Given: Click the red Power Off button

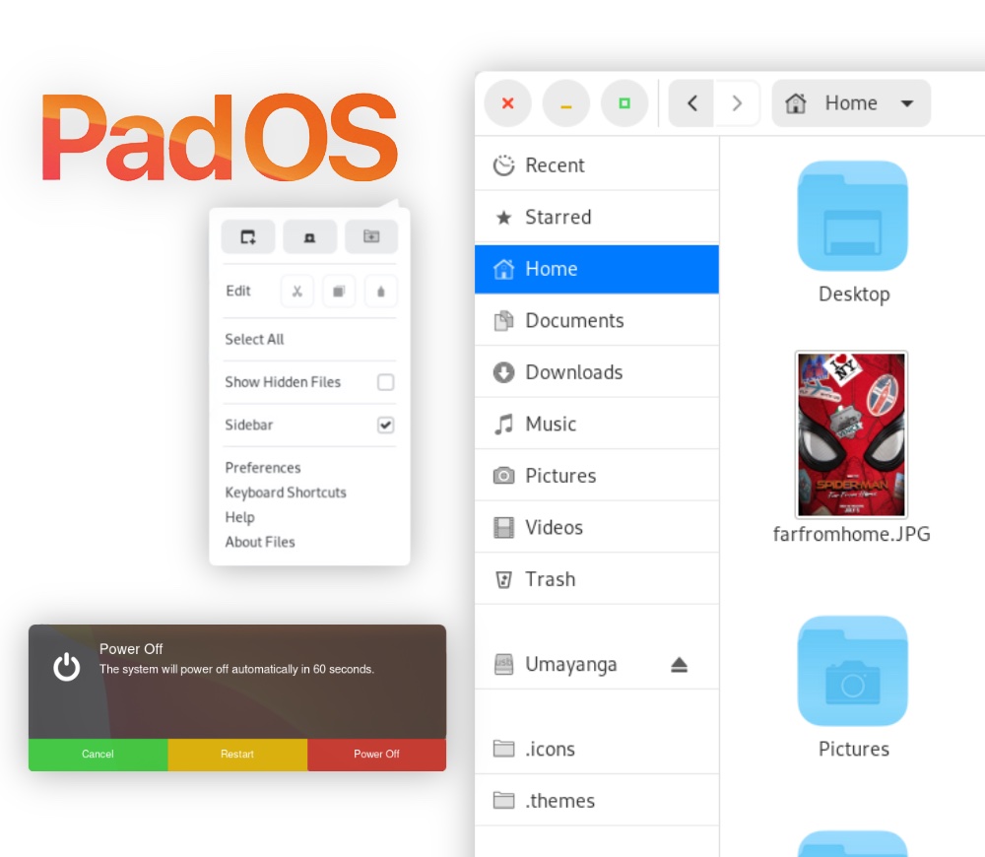Looking at the screenshot, I should click(377, 754).
